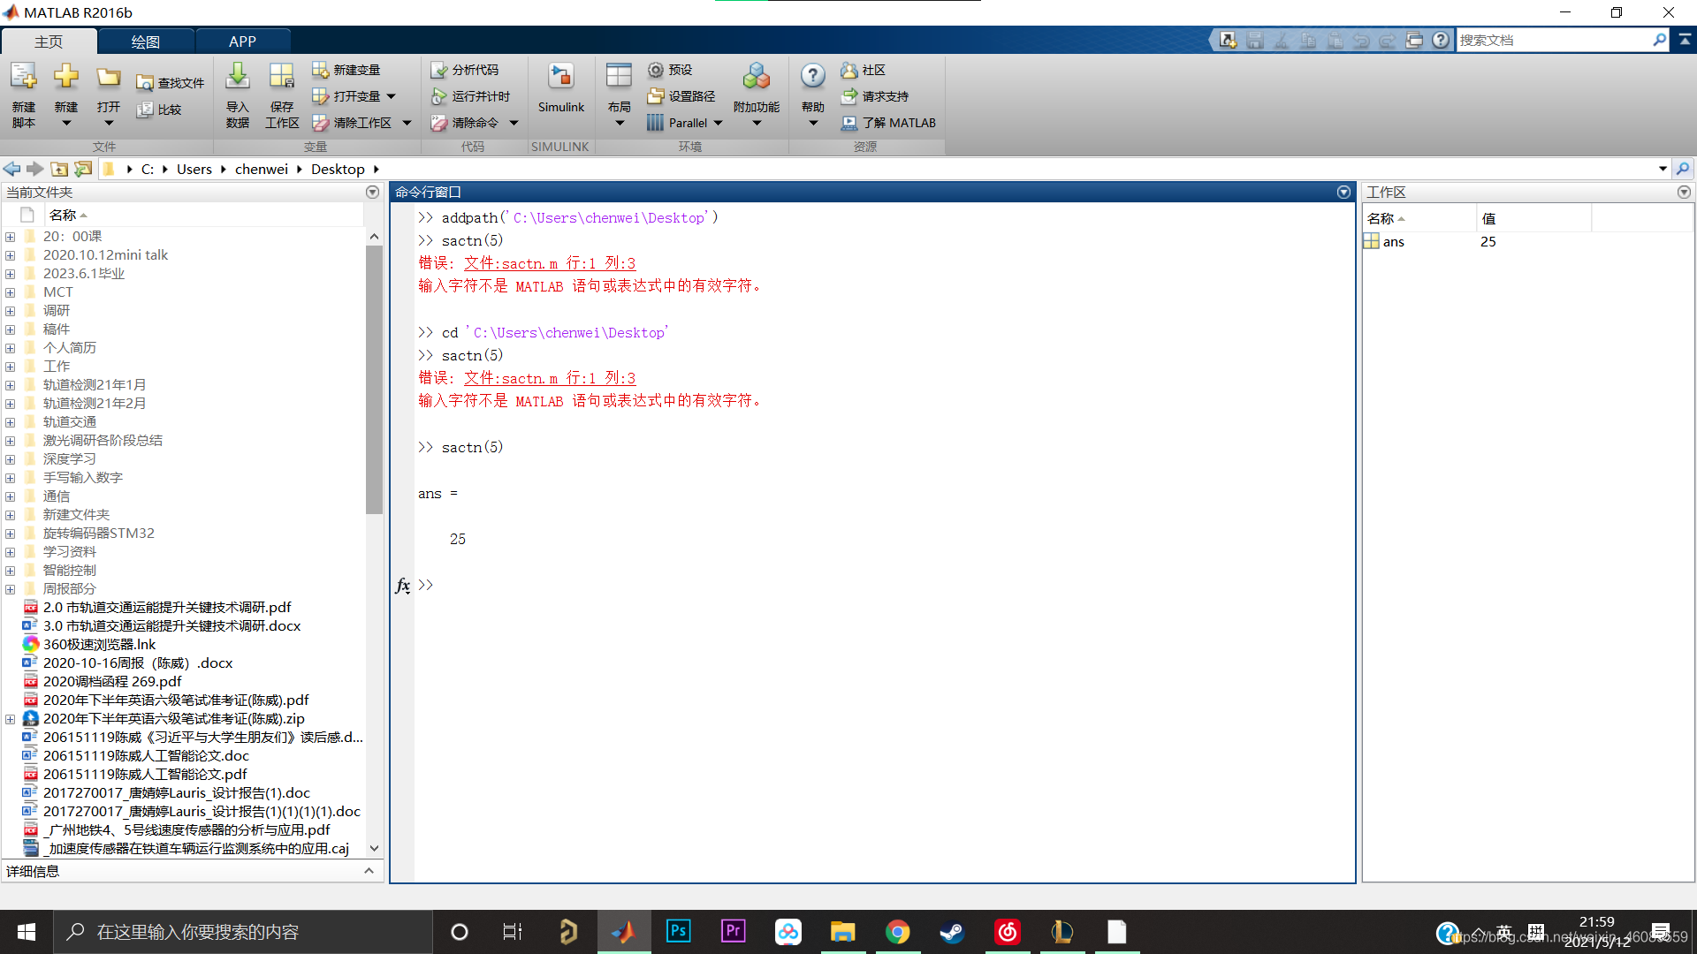Image resolution: width=1697 pixels, height=954 pixels.
Task: Click the up one level folder icon
Action: pyautogui.click(x=59, y=169)
